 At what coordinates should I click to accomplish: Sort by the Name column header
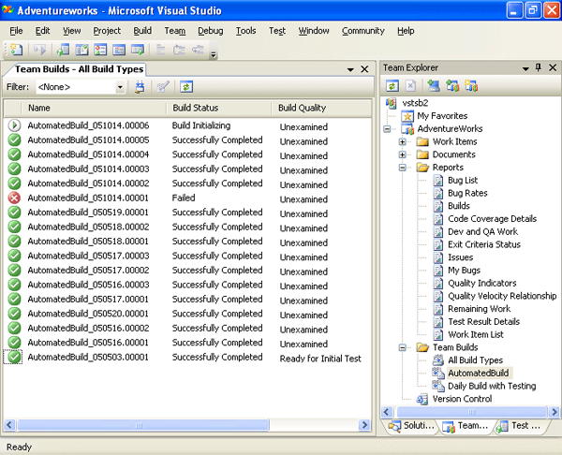click(94, 109)
